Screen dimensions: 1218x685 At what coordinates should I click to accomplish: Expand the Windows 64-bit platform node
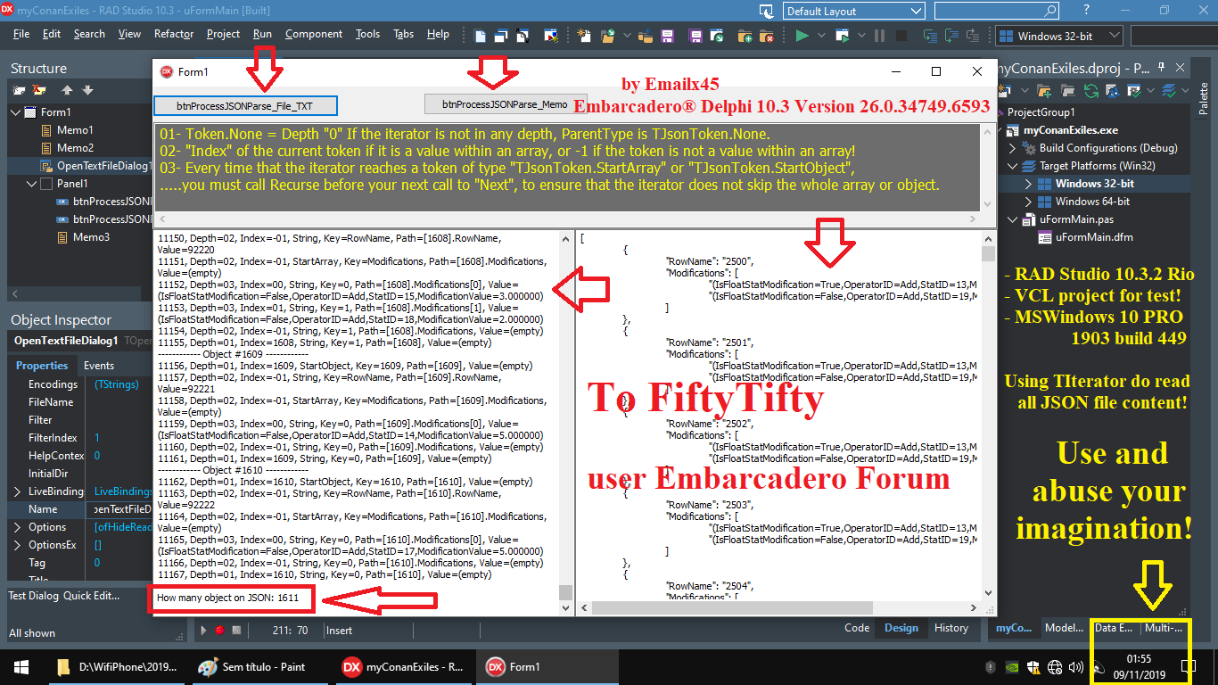tap(1027, 202)
